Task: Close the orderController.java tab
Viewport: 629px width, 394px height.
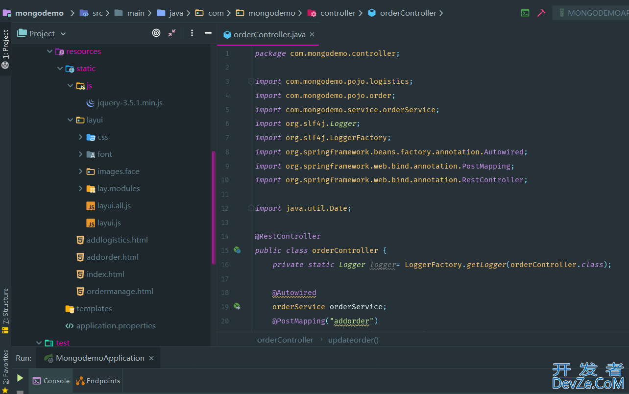Action: click(x=312, y=34)
